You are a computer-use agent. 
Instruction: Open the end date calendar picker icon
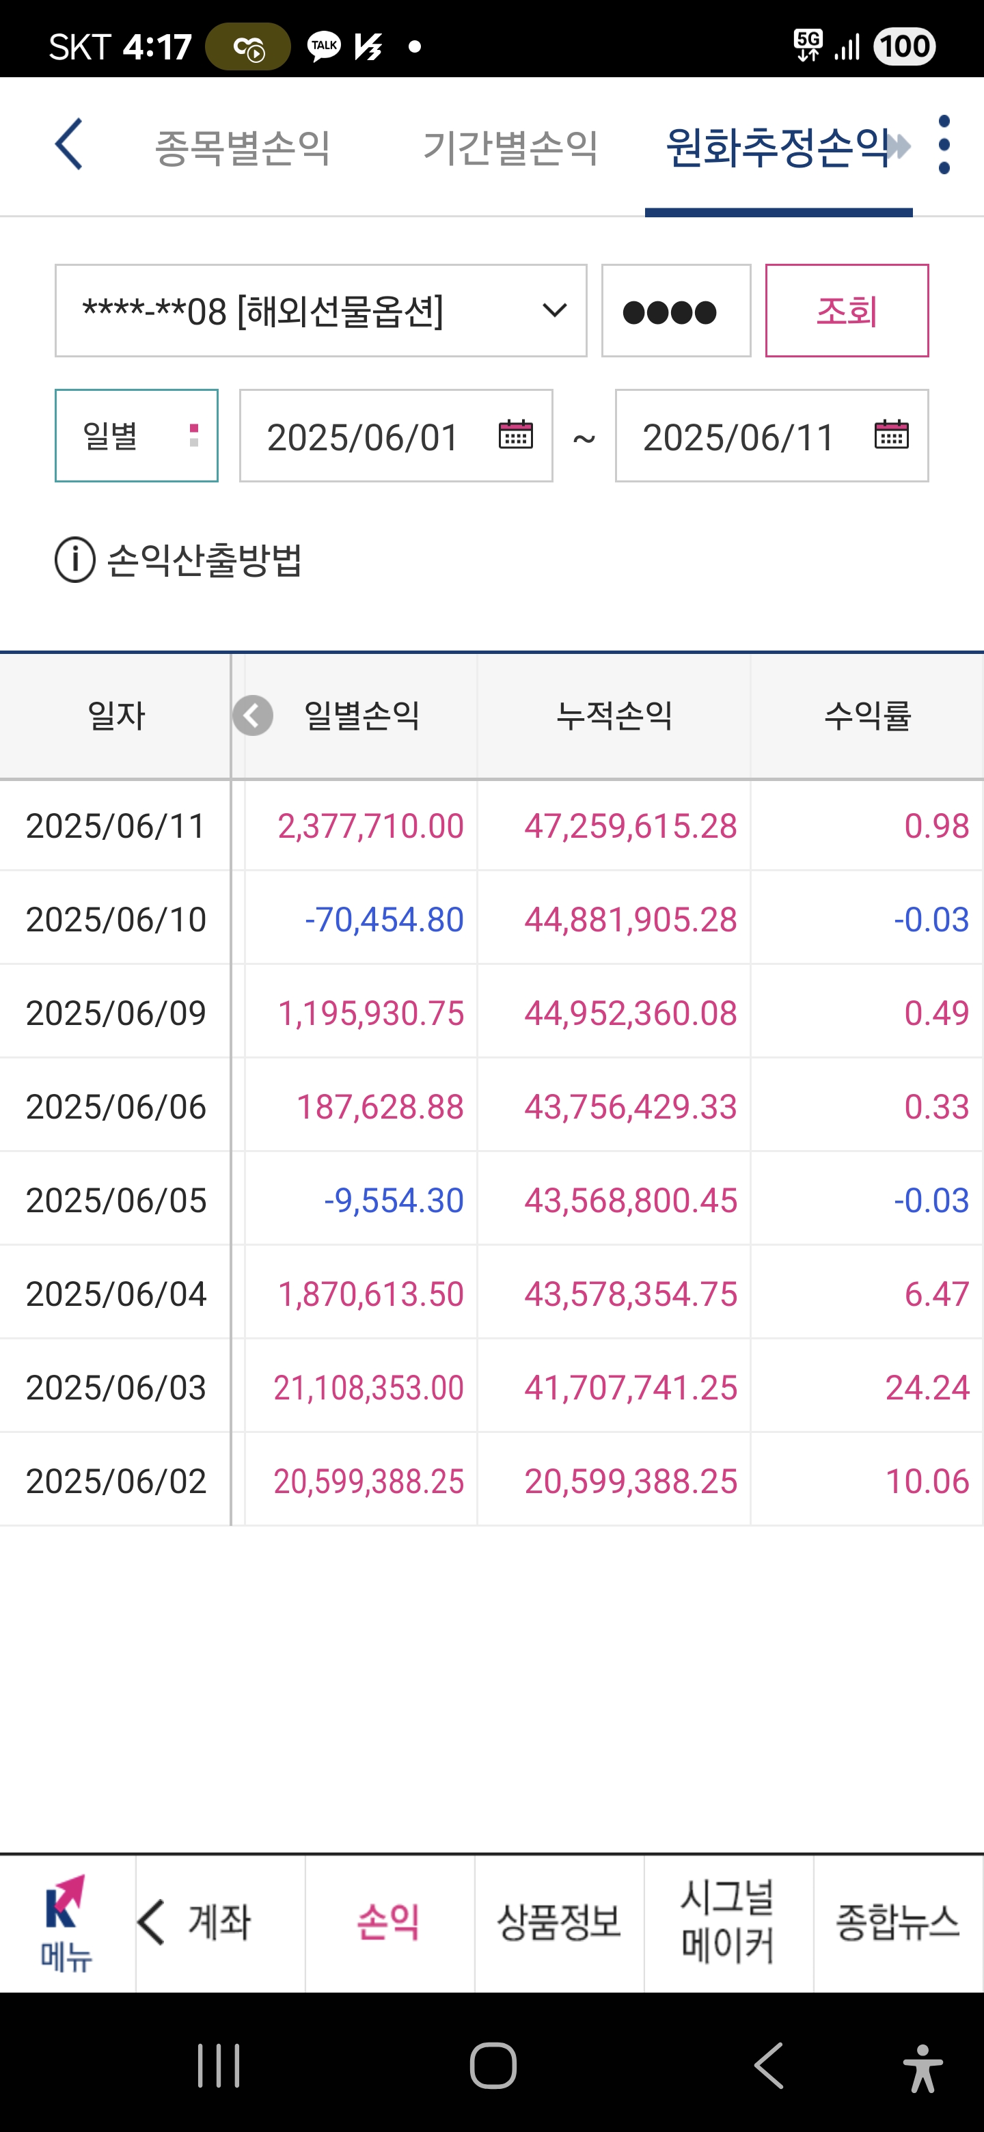pos(891,435)
